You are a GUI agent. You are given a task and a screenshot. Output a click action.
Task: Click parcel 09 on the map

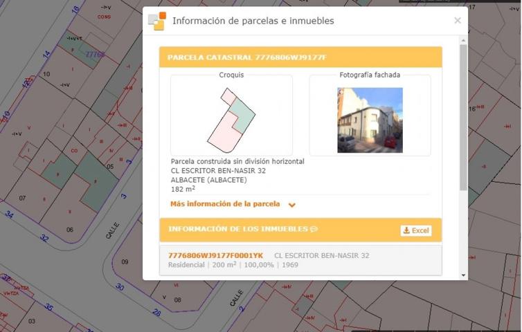[x=125, y=262]
